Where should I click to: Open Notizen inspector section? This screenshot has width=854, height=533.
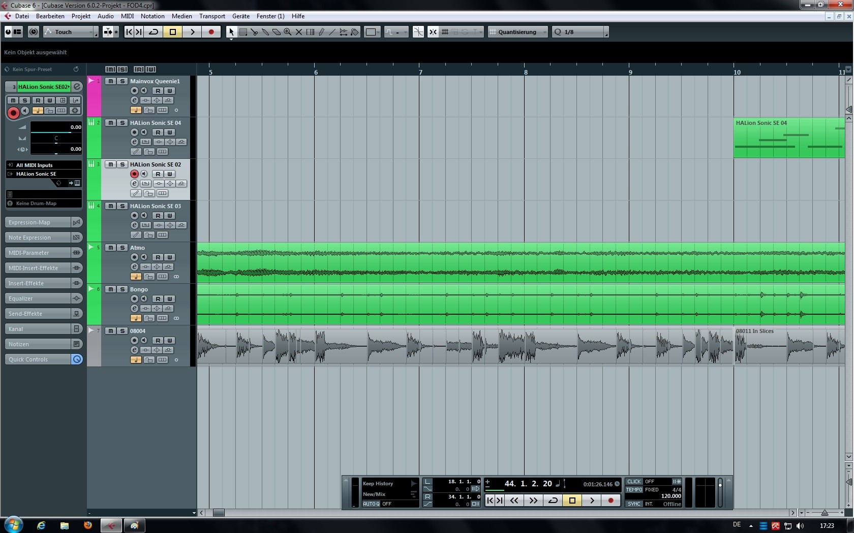43,344
